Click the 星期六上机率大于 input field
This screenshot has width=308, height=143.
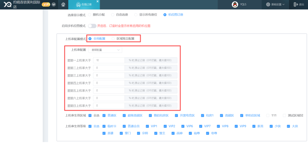(x=109, y=98)
